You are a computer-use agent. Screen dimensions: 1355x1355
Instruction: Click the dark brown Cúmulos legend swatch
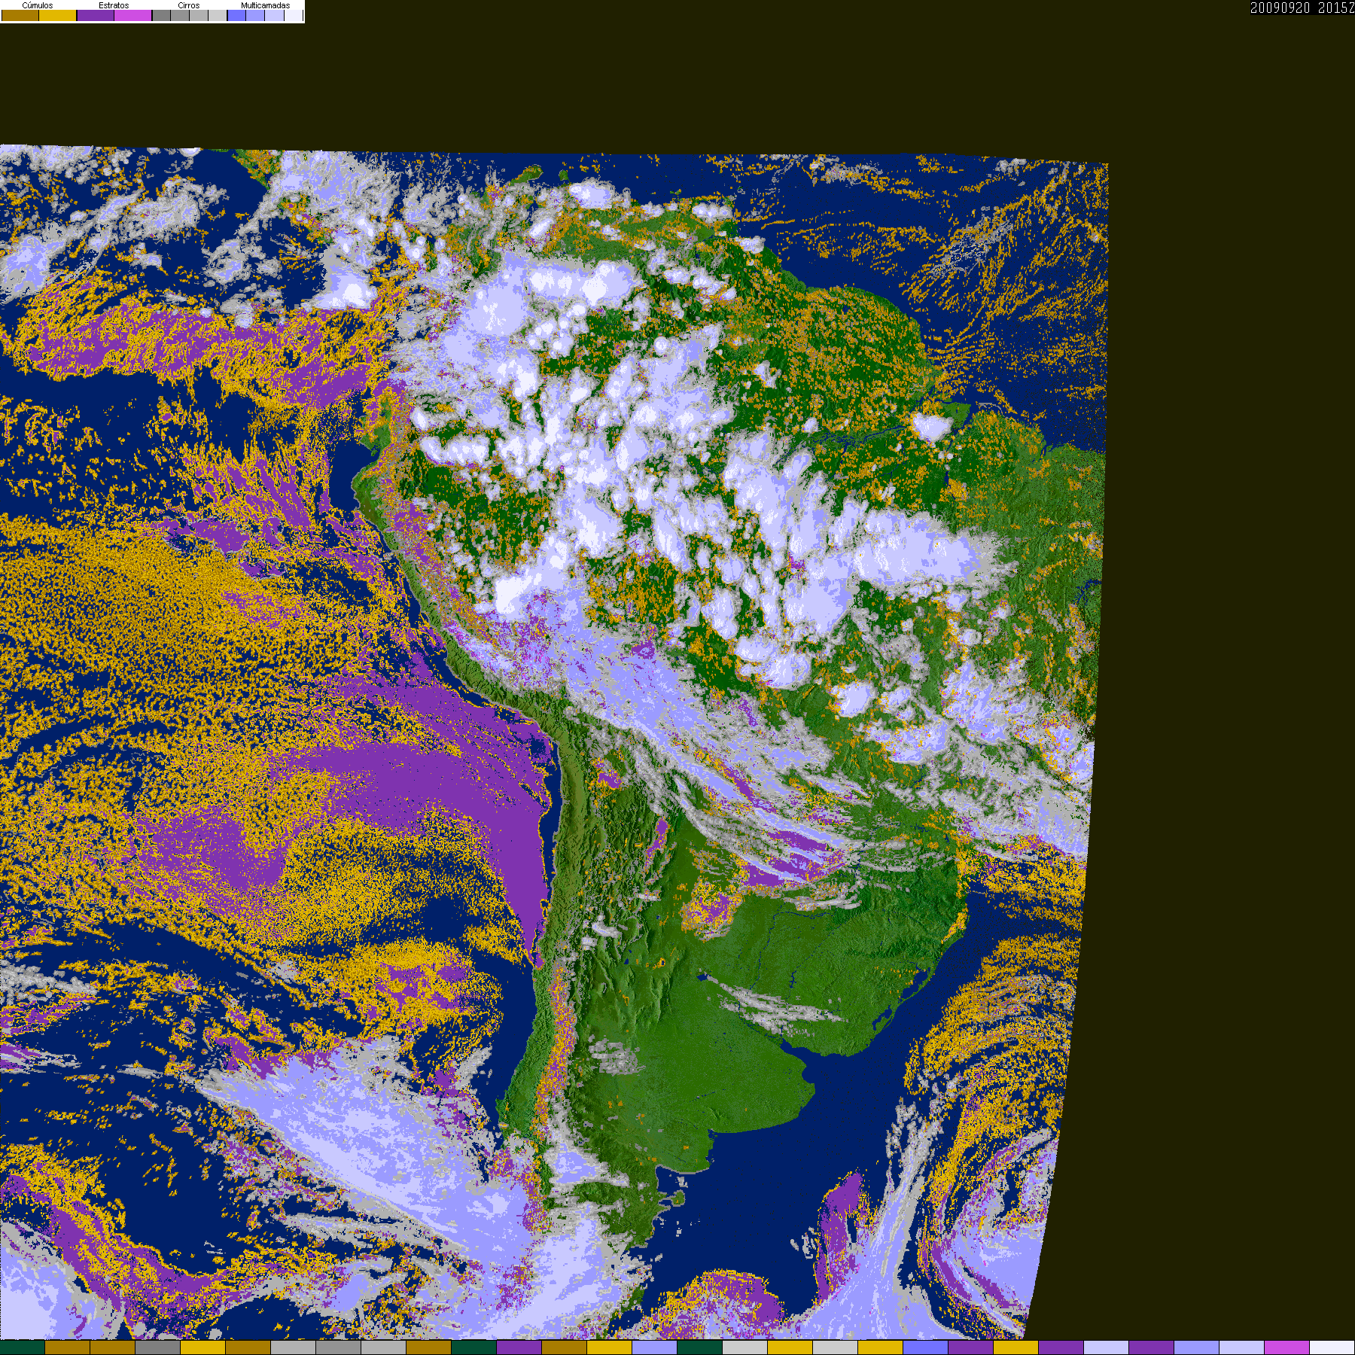point(20,15)
